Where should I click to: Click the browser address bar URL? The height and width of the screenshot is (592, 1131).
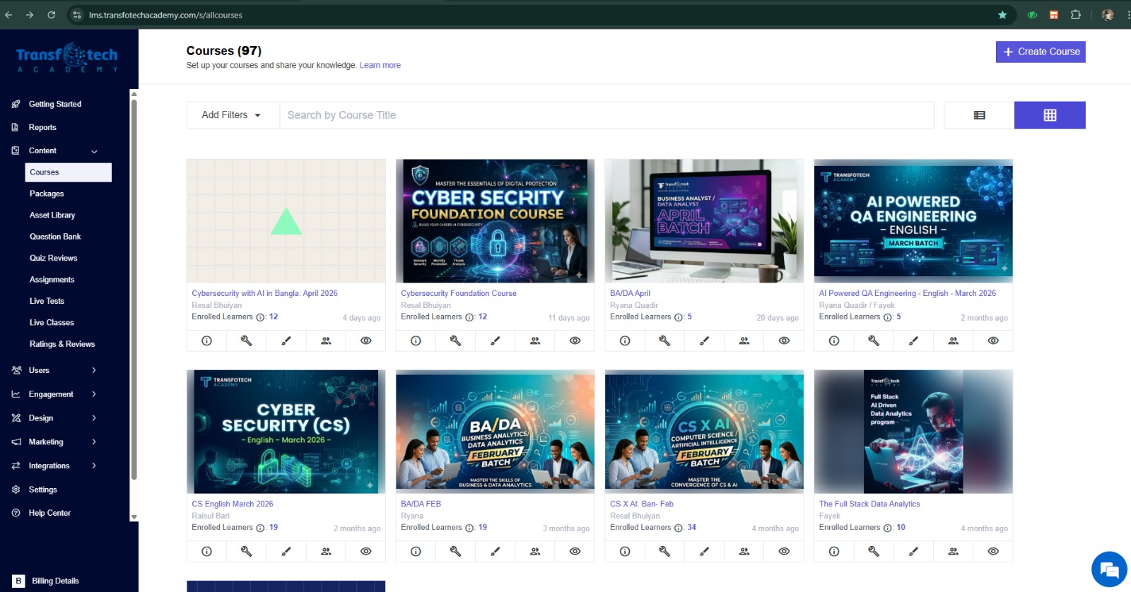point(165,15)
